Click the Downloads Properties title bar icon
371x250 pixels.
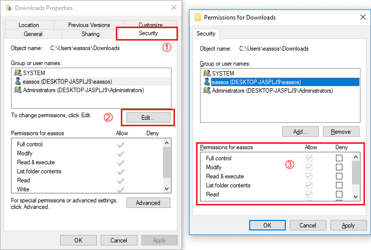[10, 8]
